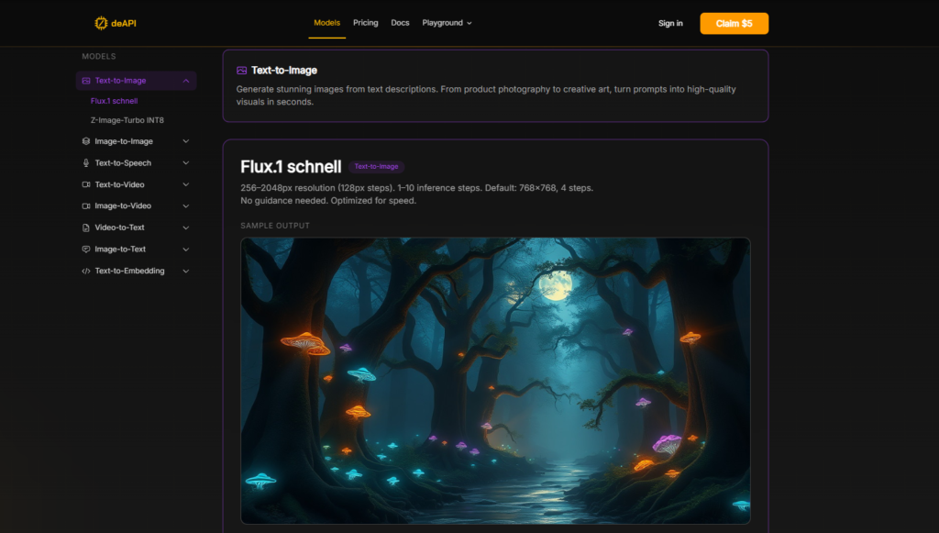This screenshot has width=939, height=533.
Task: Open the Pricing page
Action: [x=365, y=23]
